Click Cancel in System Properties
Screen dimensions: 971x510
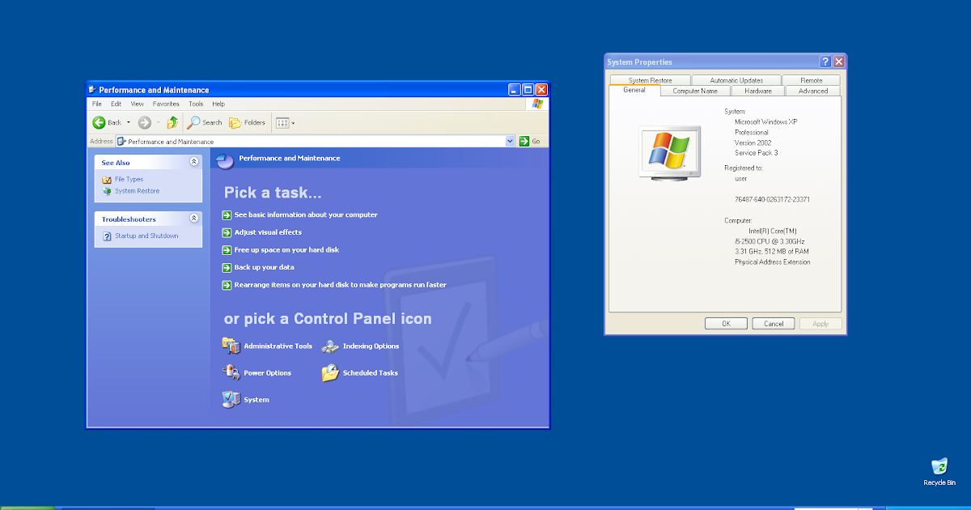pyautogui.click(x=774, y=323)
